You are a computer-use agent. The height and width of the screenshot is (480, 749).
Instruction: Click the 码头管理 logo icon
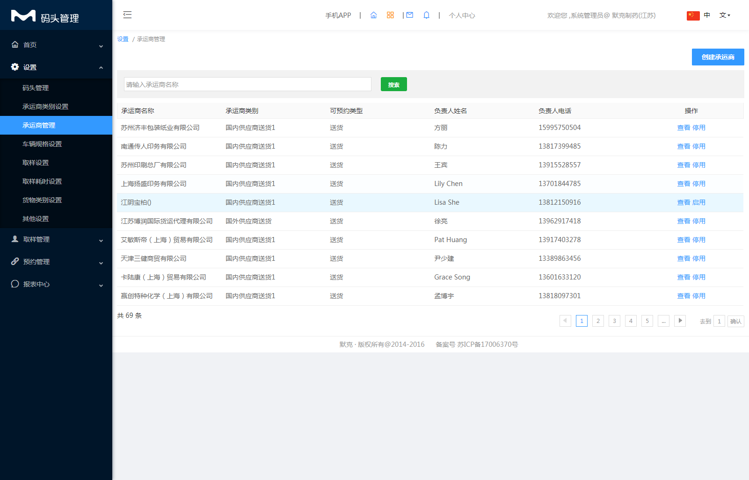23,16
